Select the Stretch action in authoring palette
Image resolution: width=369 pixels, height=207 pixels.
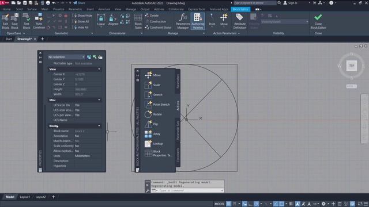click(x=153, y=95)
